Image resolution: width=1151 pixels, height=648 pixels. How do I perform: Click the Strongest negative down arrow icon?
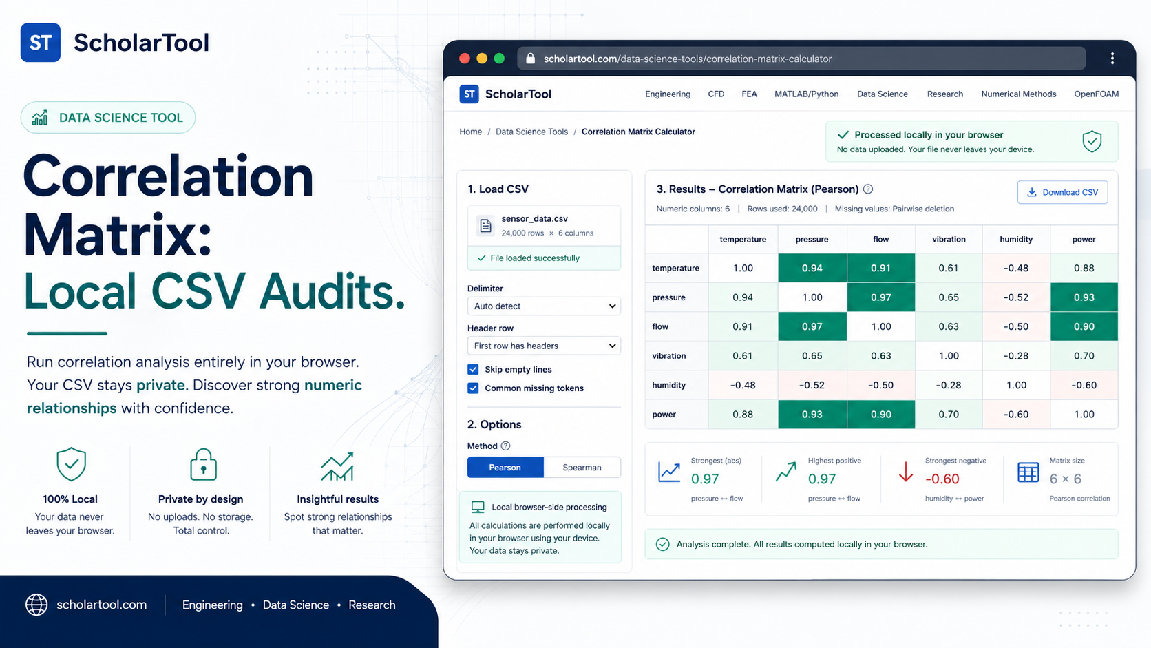click(906, 472)
